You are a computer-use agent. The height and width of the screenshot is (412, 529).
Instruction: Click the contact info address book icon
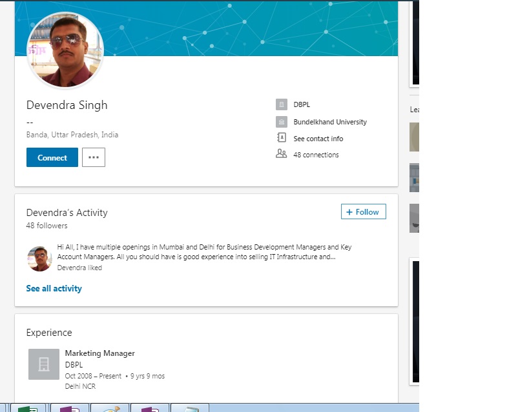(x=282, y=137)
